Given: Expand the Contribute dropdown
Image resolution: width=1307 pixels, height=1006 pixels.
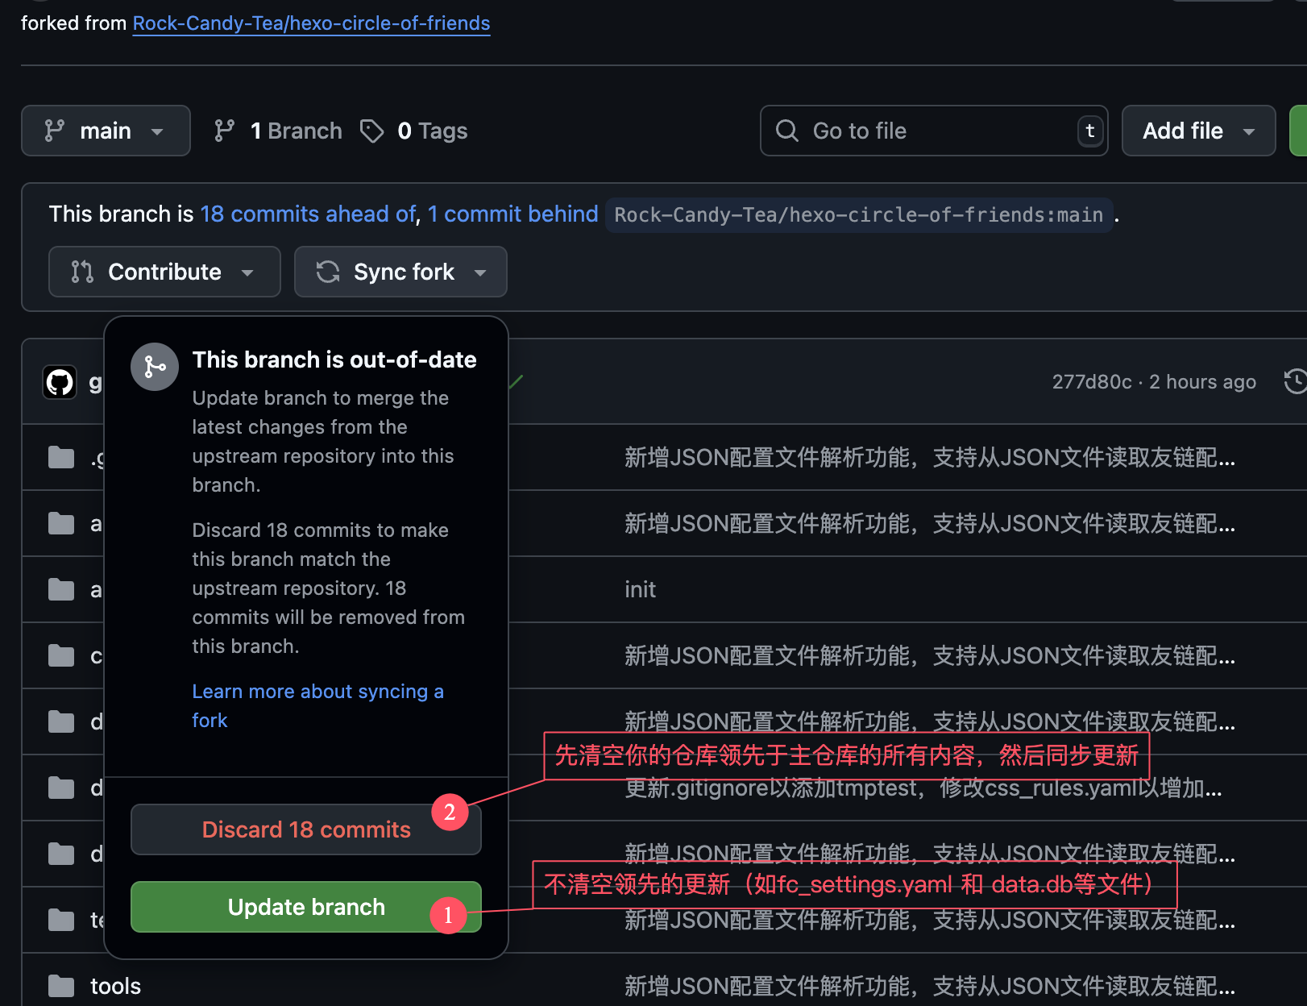Looking at the screenshot, I should (x=164, y=272).
